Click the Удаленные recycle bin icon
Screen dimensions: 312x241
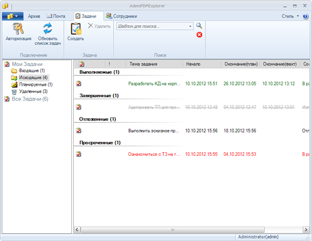click(14, 91)
